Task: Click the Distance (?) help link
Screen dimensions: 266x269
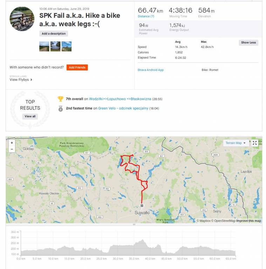Action: click(x=146, y=16)
